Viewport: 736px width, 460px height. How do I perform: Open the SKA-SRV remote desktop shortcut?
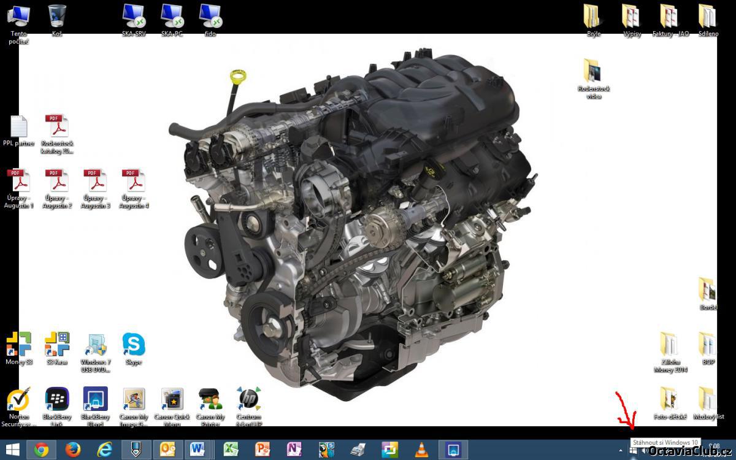click(x=134, y=16)
